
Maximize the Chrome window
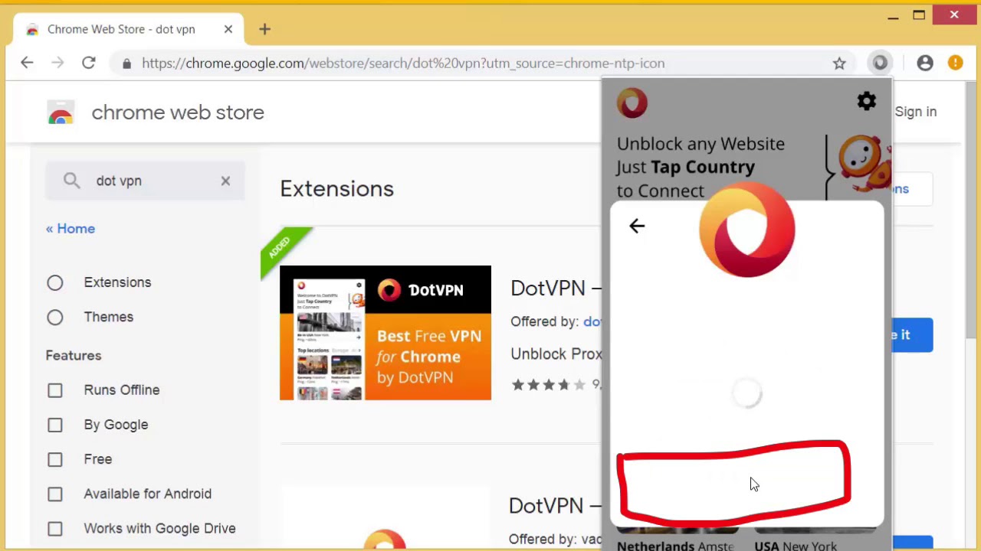(919, 15)
